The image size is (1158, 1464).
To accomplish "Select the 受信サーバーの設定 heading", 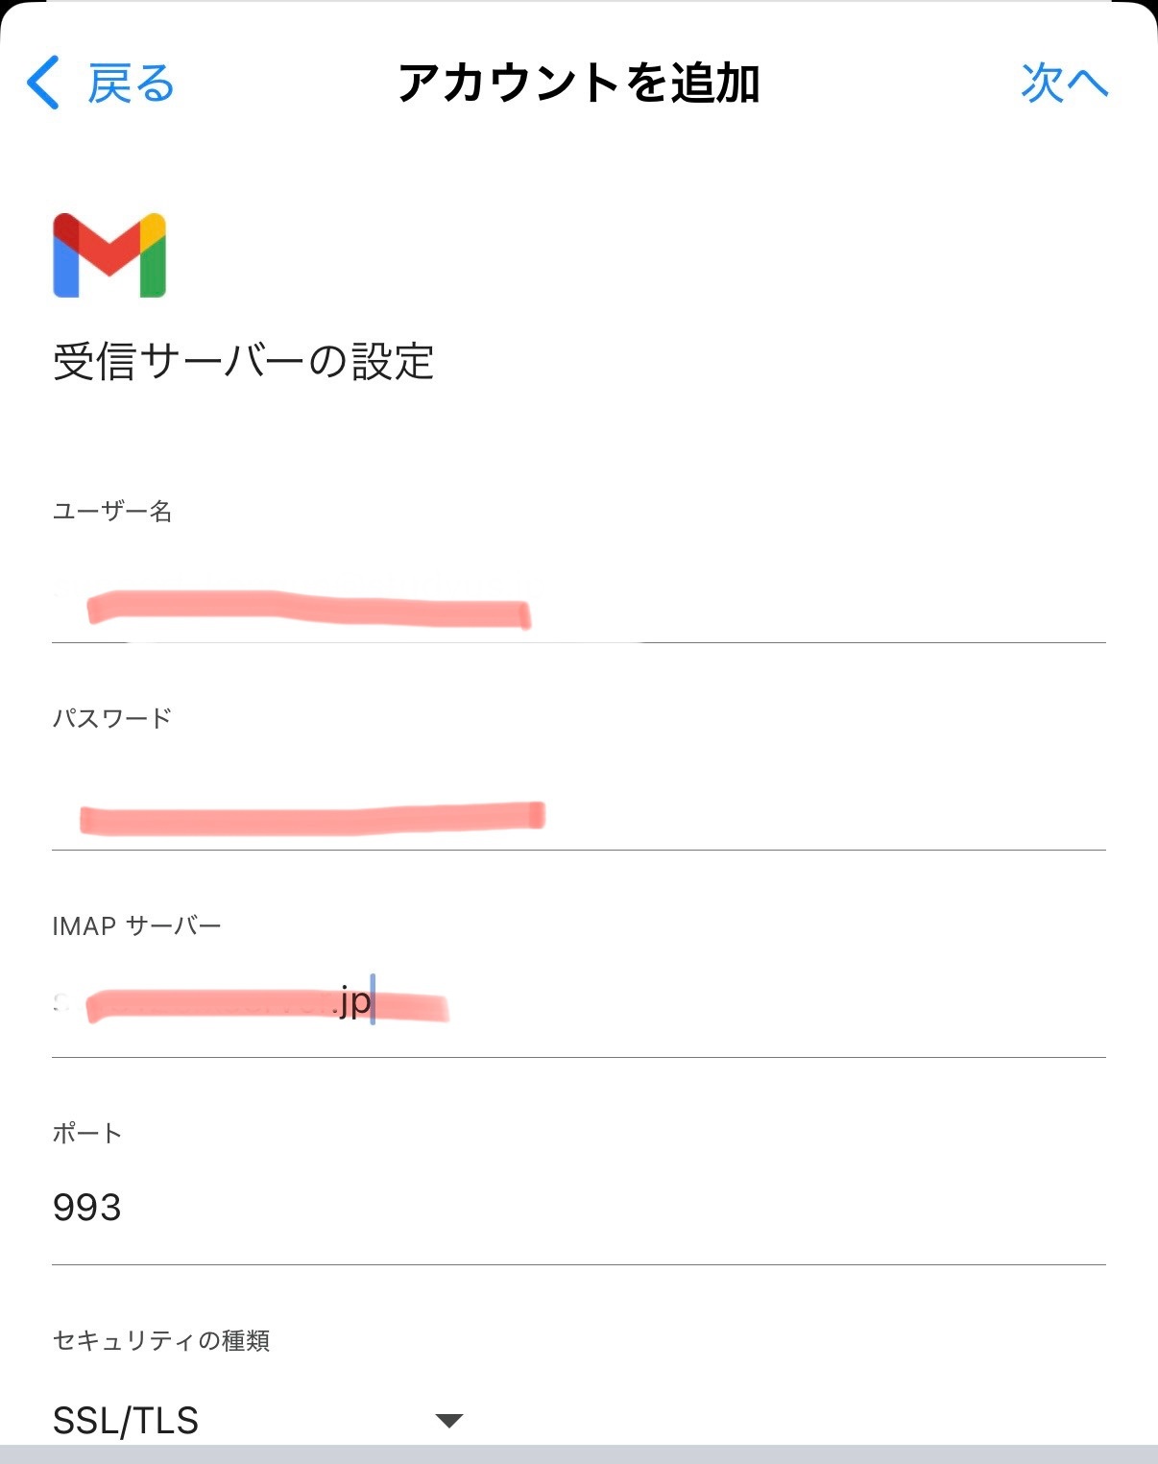I will pyautogui.click(x=244, y=362).
